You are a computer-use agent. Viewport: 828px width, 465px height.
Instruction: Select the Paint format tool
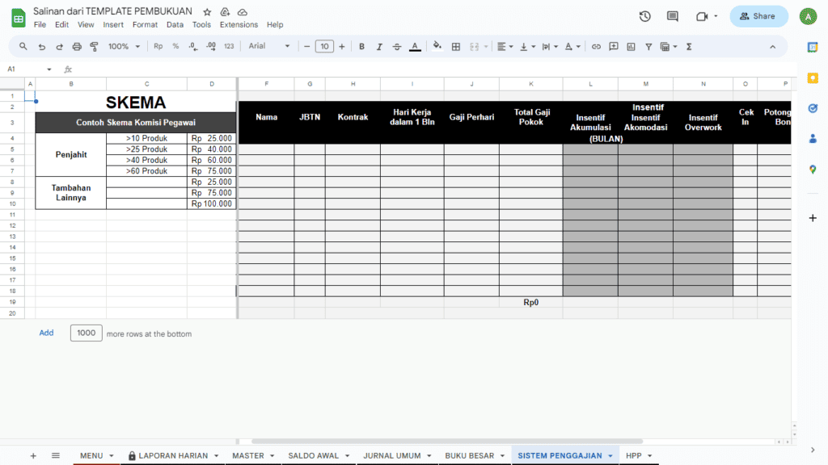pyautogui.click(x=95, y=47)
